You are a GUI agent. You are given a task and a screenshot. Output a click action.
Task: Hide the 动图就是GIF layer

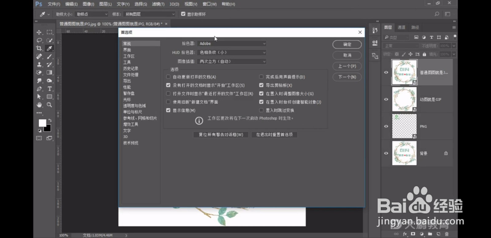coord(386,99)
